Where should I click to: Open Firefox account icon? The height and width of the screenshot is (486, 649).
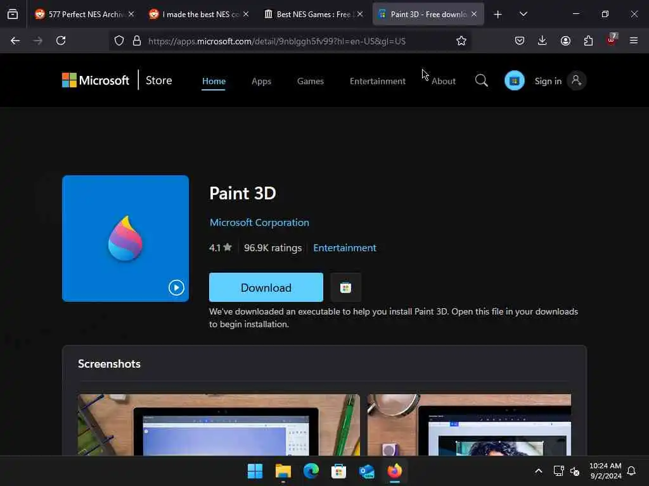565,40
